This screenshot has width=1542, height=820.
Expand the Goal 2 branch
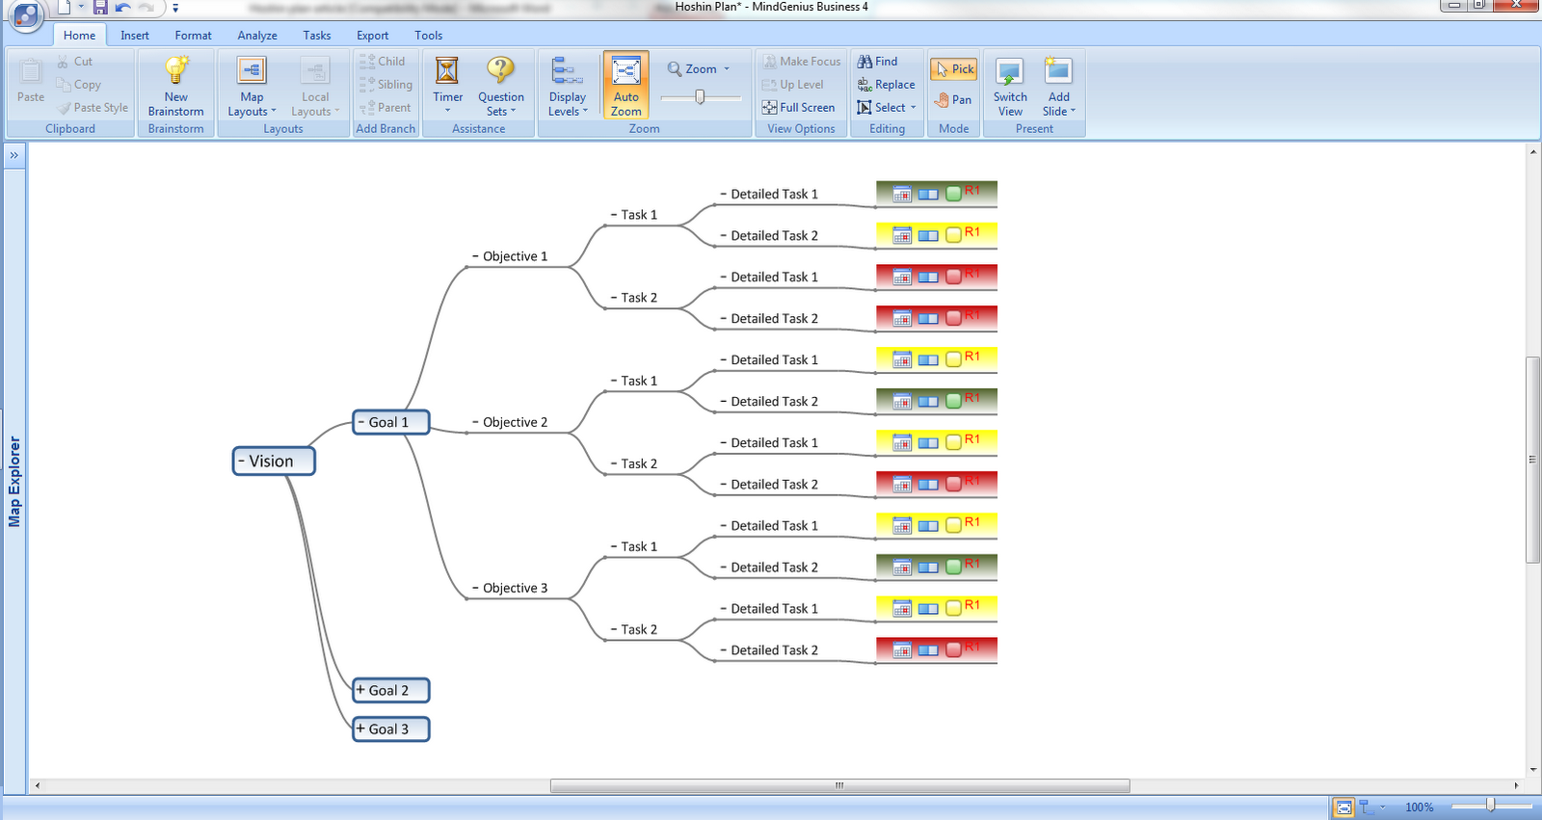[x=360, y=690]
